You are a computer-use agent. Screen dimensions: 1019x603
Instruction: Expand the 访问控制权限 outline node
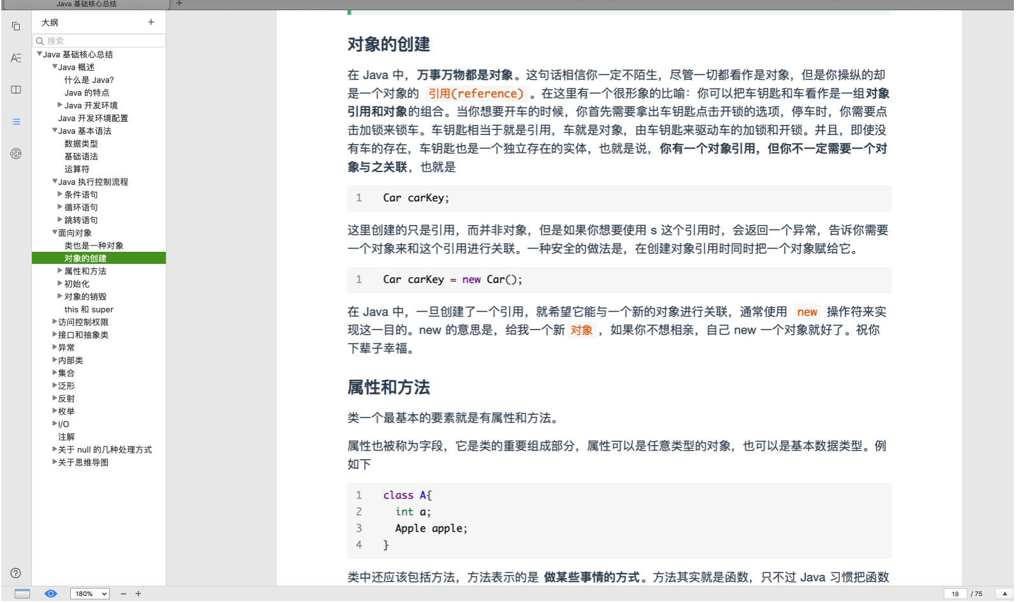(x=55, y=321)
